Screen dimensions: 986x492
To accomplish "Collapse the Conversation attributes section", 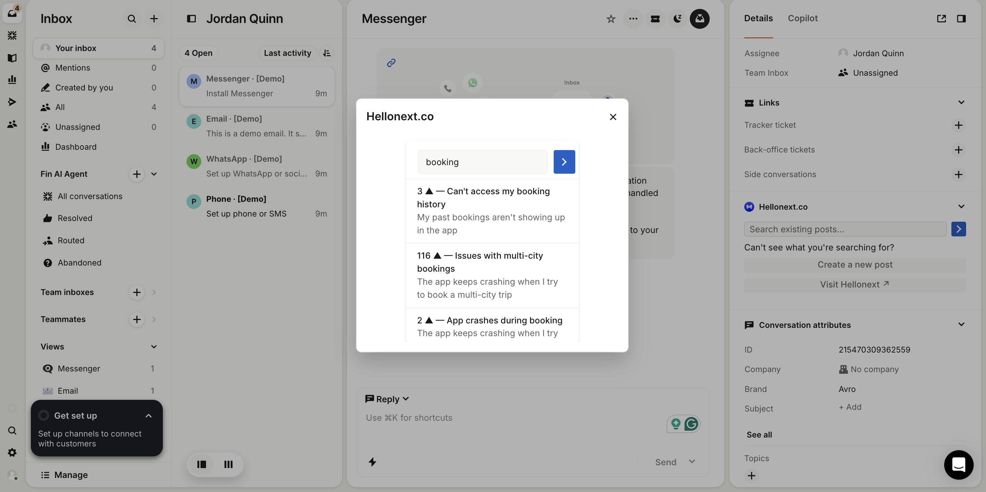I will click(961, 324).
